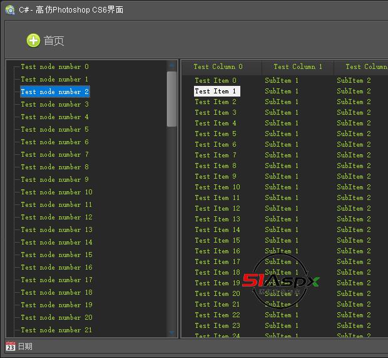Select list row Test Item 13

[218, 219]
